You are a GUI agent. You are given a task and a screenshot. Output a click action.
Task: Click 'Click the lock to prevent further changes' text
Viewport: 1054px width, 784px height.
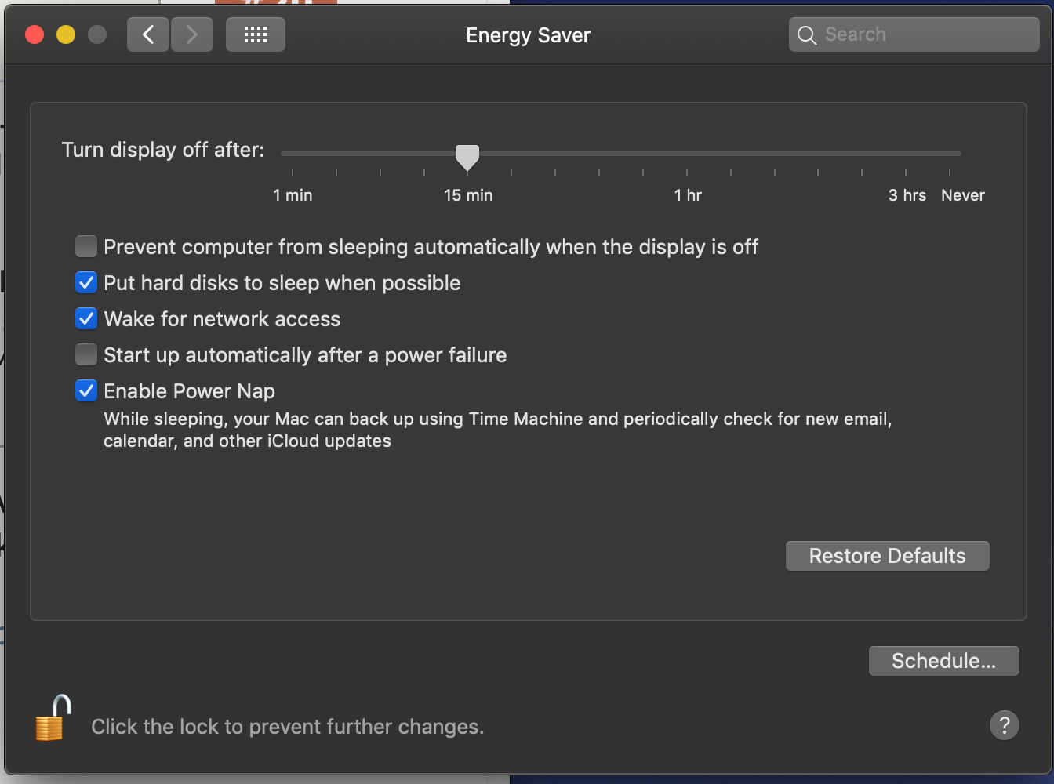click(288, 727)
